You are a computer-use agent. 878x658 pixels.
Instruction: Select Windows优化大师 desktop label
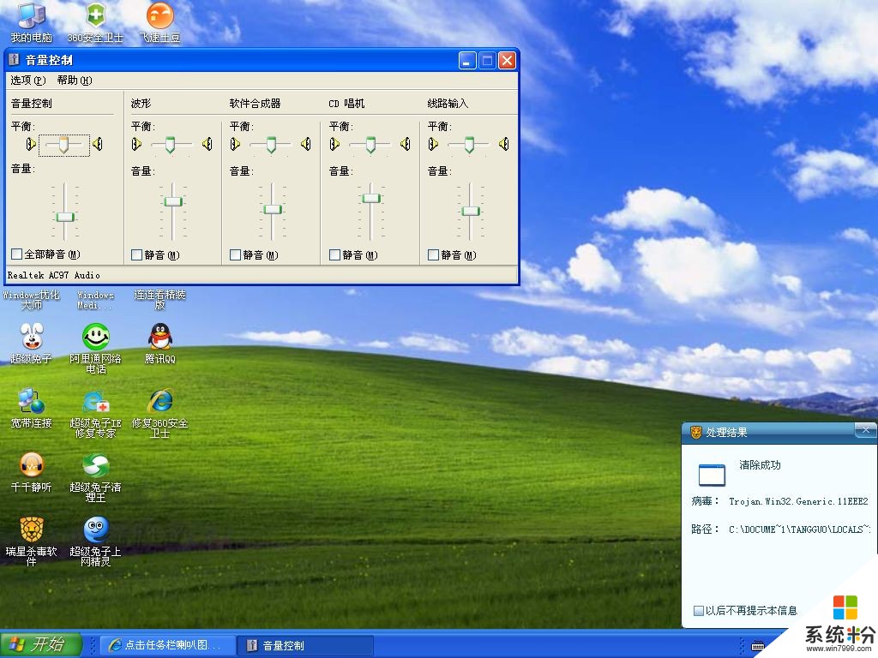[x=32, y=300]
